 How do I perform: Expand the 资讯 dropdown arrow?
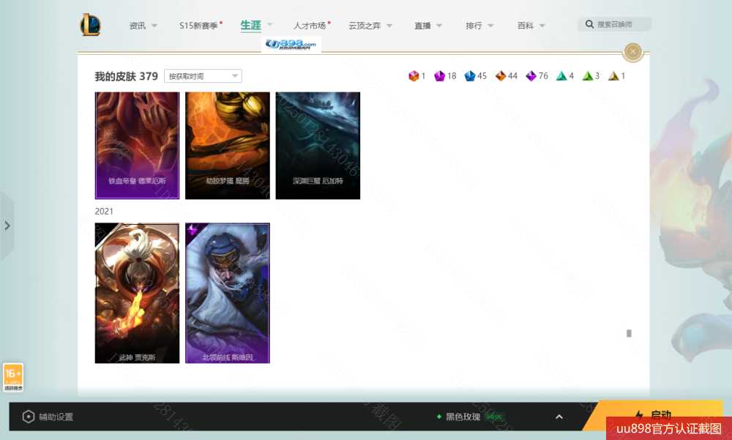click(154, 26)
